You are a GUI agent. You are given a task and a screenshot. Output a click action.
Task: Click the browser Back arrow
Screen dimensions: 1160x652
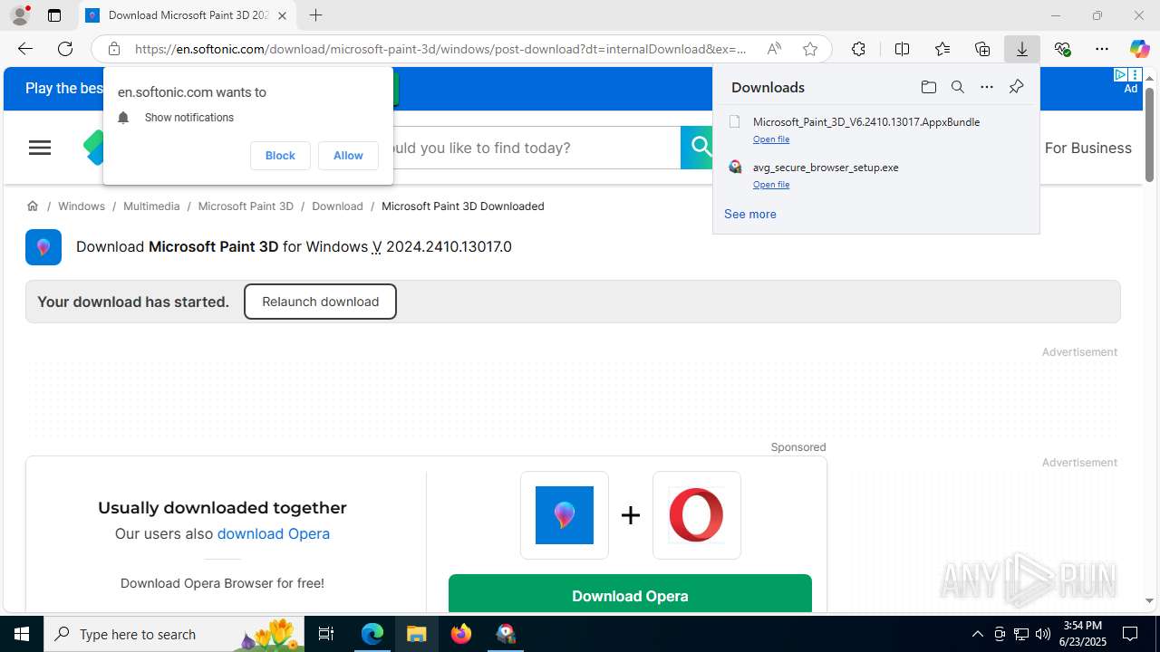coord(25,49)
